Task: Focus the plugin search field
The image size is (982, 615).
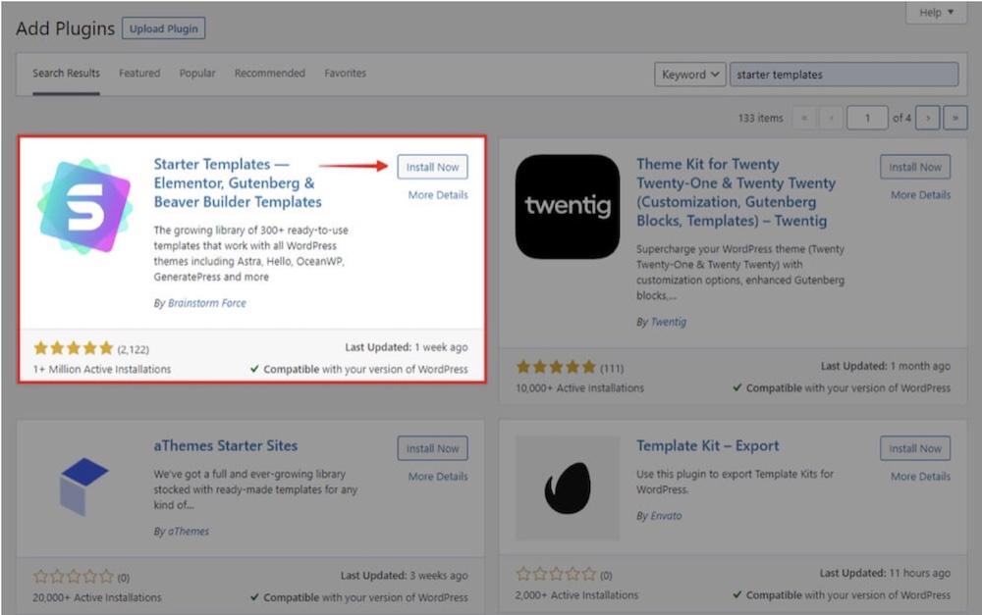Action: (844, 75)
